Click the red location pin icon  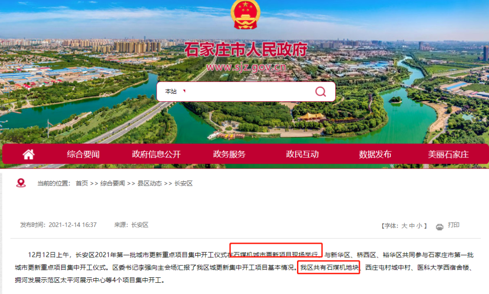click(21, 183)
